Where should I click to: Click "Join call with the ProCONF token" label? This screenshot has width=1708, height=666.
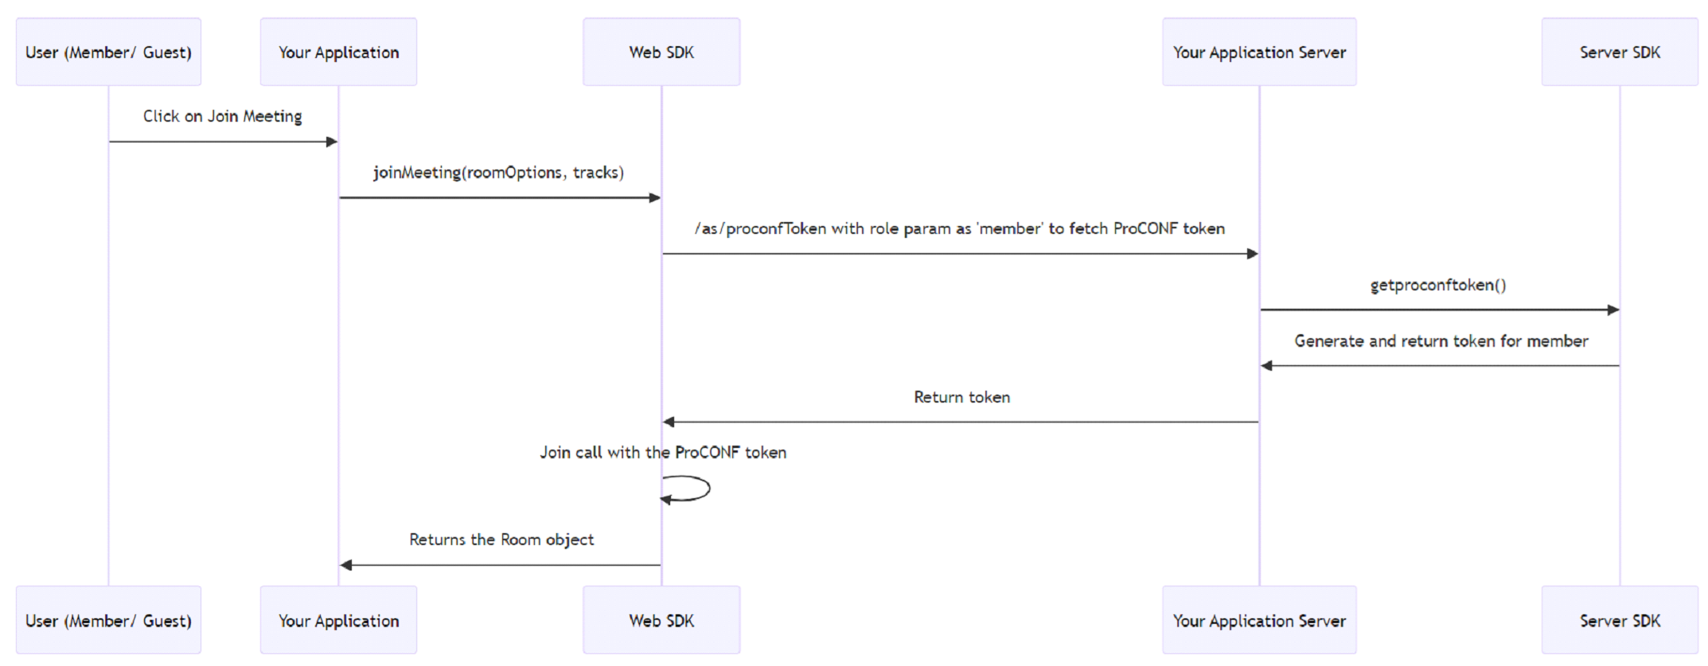(x=663, y=453)
